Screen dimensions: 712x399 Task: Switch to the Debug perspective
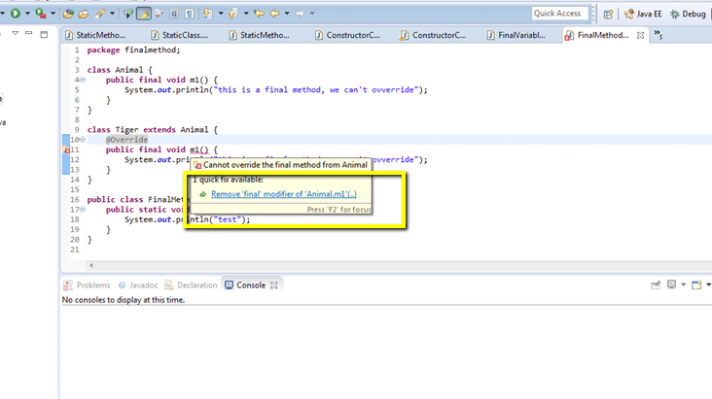pyautogui.click(x=688, y=14)
